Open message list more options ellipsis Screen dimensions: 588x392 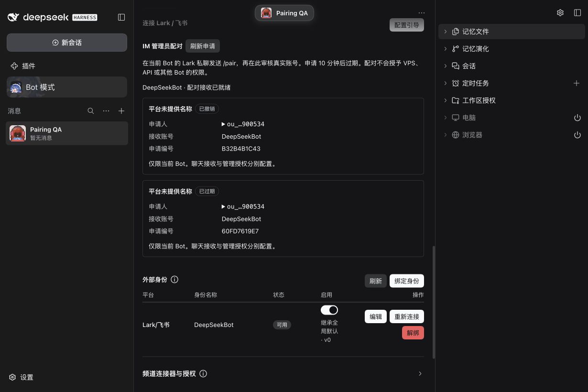click(106, 111)
